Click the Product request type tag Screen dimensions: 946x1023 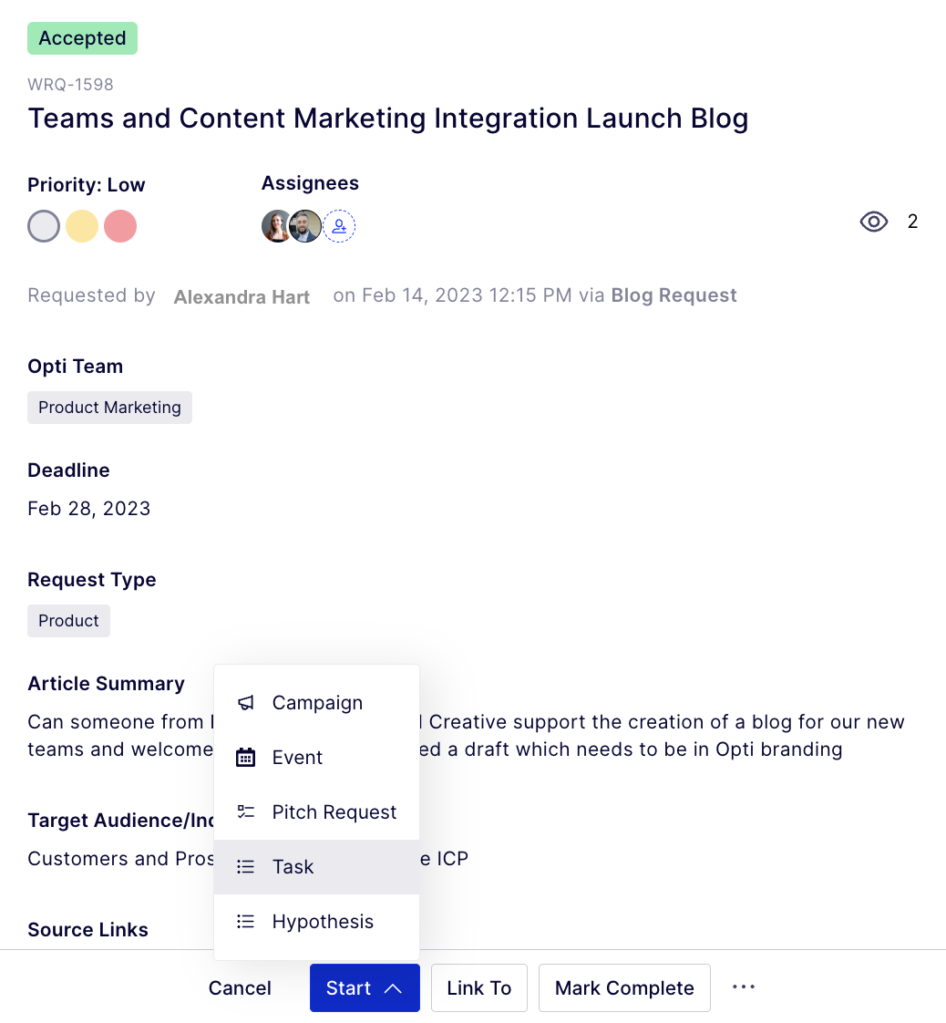[x=68, y=621]
